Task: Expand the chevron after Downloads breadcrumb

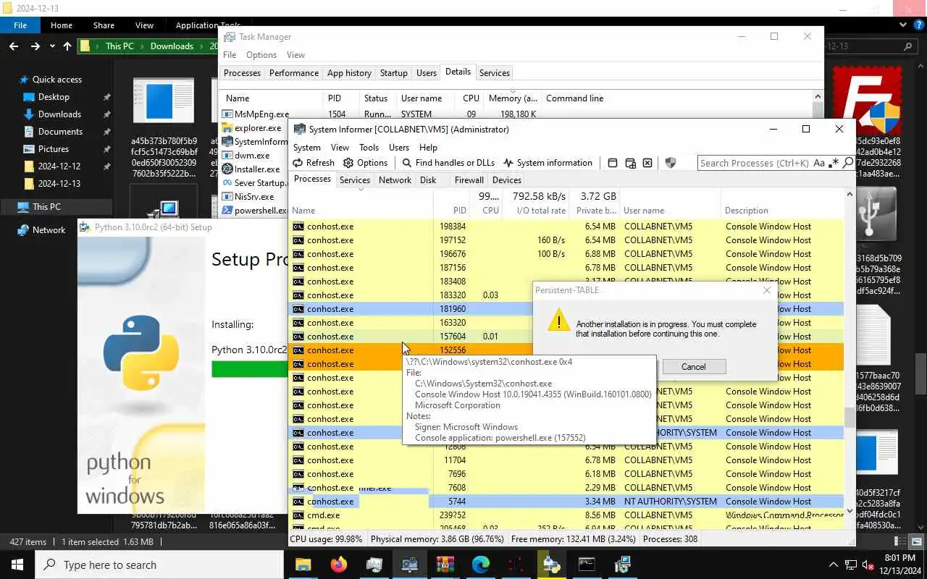Action: pos(201,46)
